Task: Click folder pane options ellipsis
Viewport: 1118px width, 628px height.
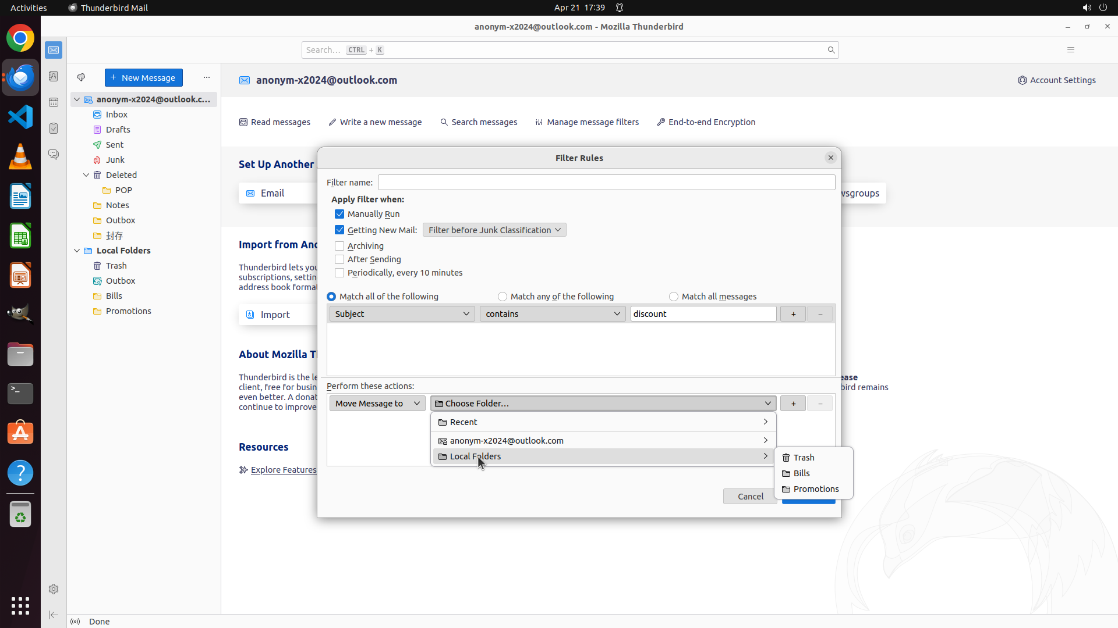Action: coord(207,77)
